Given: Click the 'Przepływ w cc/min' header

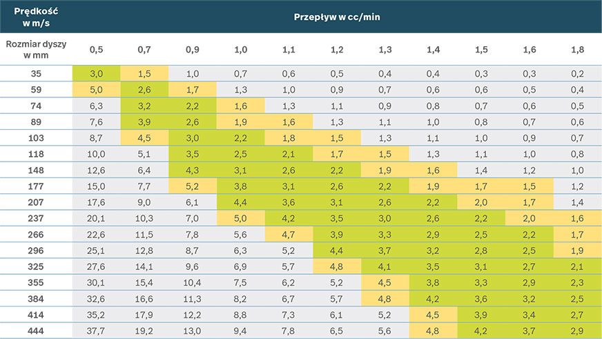Looking at the screenshot, I should [x=336, y=15].
